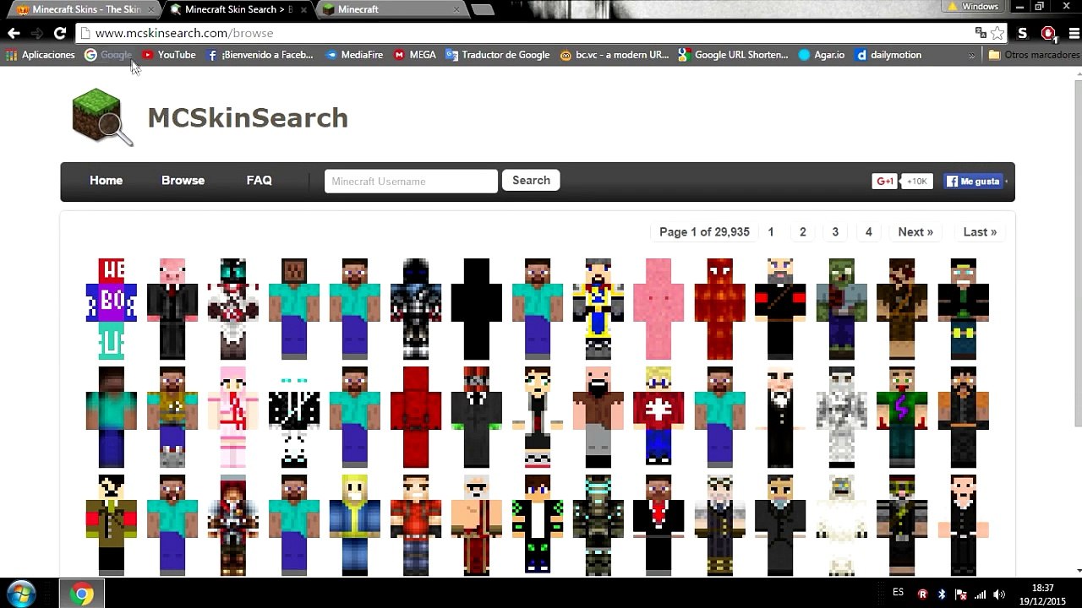This screenshot has height=608, width=1082.
Task: Open the S extension icon
Action: tap(1023, 33)
